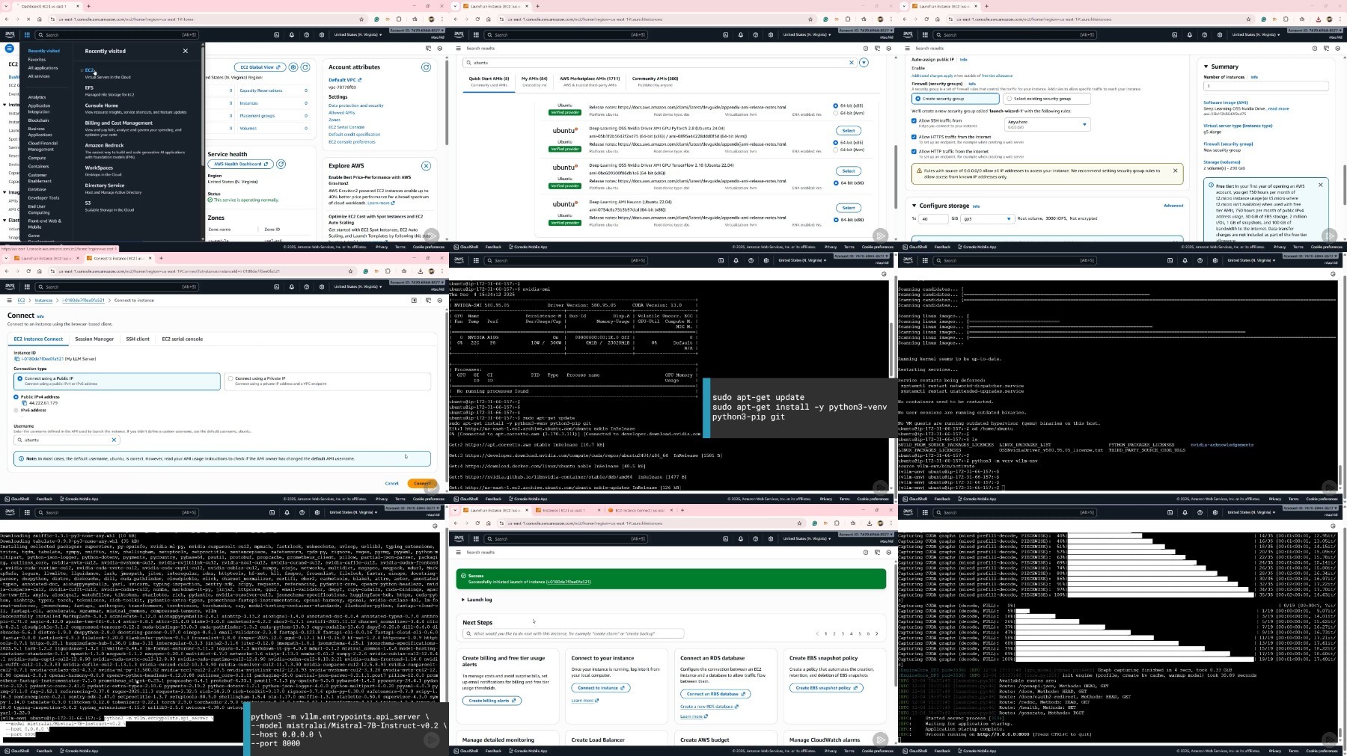
Task: Open EC2 Global View
Action: tap(260, 67)
